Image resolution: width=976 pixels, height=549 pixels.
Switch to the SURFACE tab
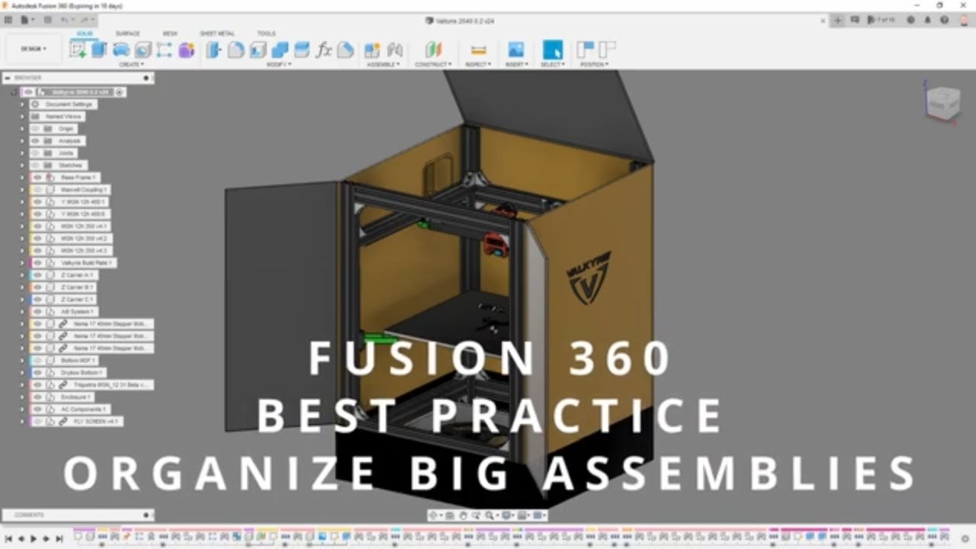127,34
